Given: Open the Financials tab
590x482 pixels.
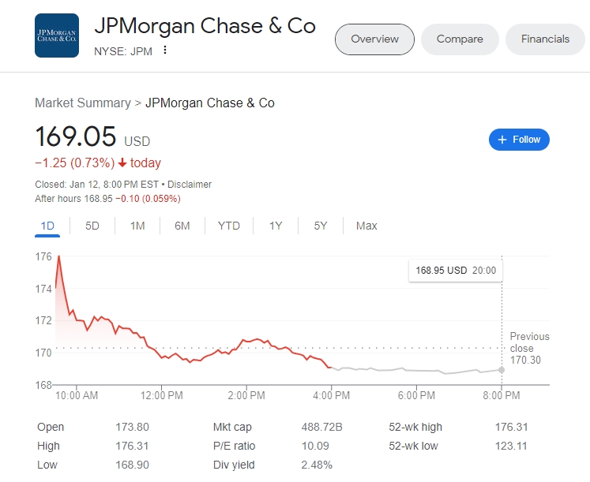Looking at the screenshot, I should pos(545,39).
